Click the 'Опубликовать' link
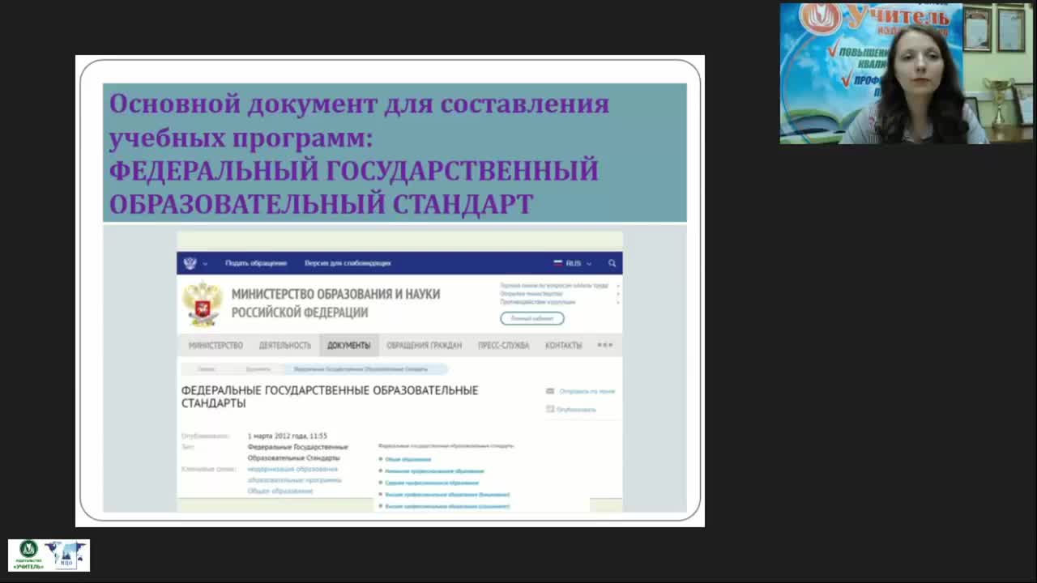 (x=577, y=410)
